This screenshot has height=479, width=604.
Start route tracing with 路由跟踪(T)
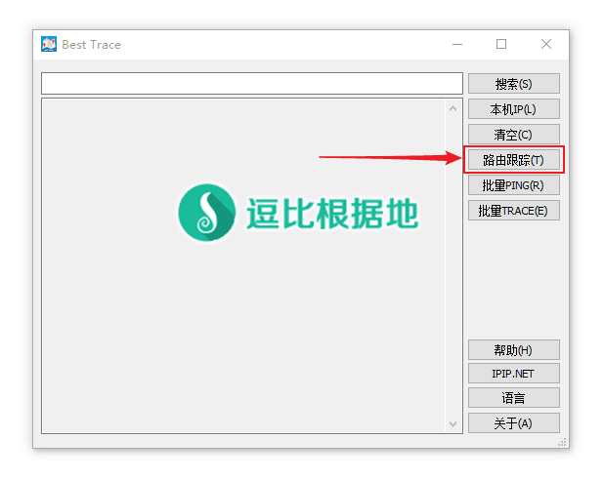(x=513, y=160)
